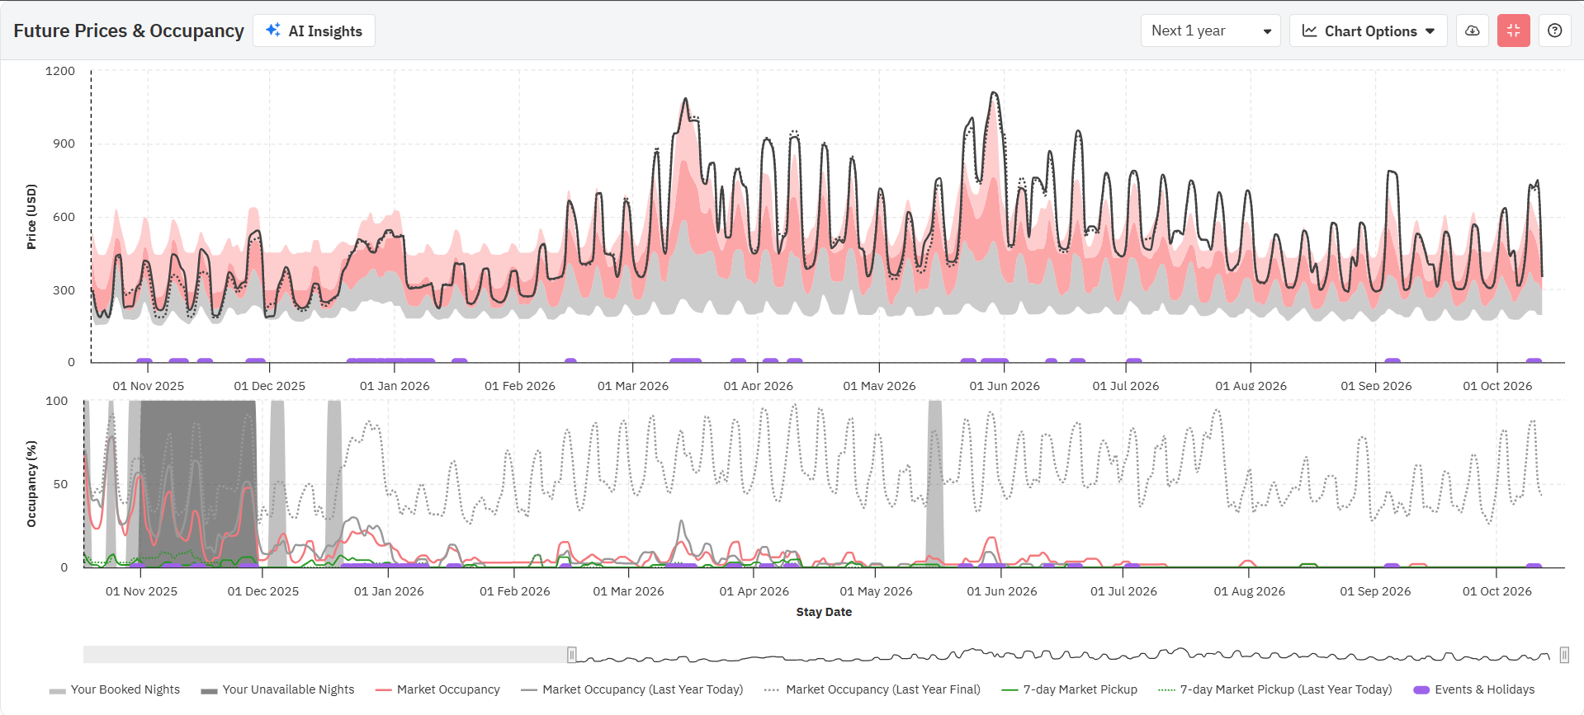
Task: Toggle Market Occupancy (Last Year Today) legend
Action: [632, 689]
